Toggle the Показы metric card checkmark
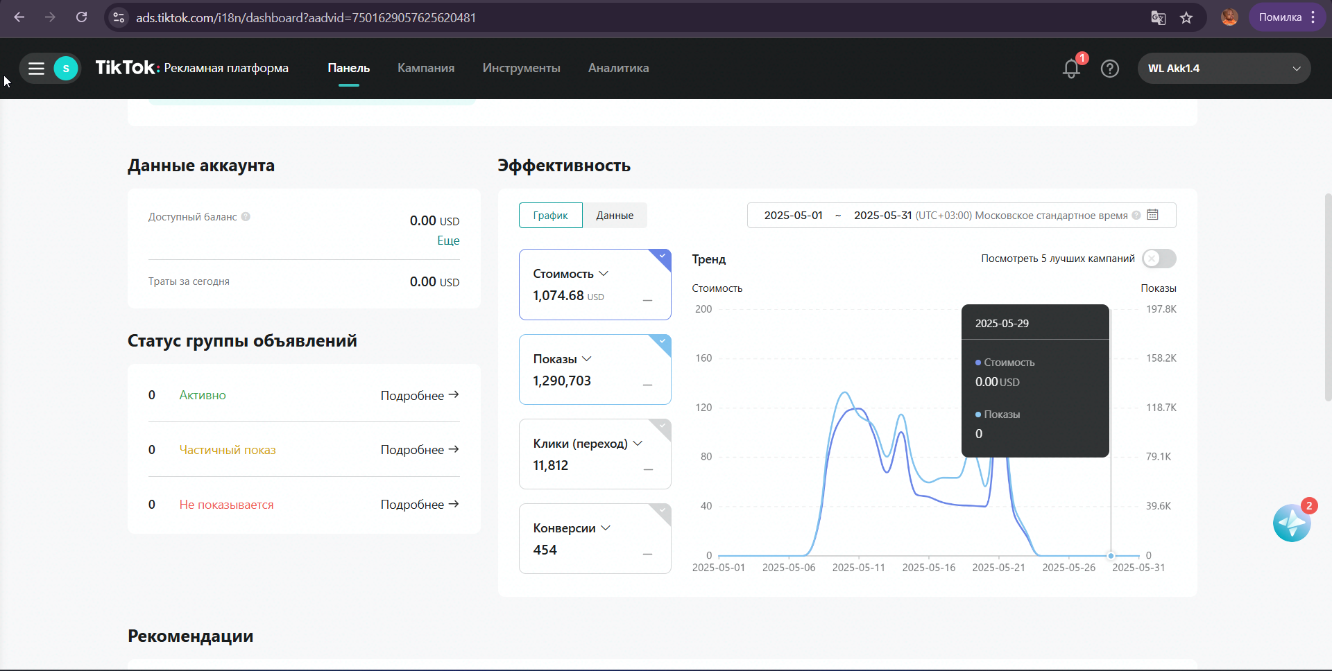This screenshot has height=671, width=1332. click(663, 342)
